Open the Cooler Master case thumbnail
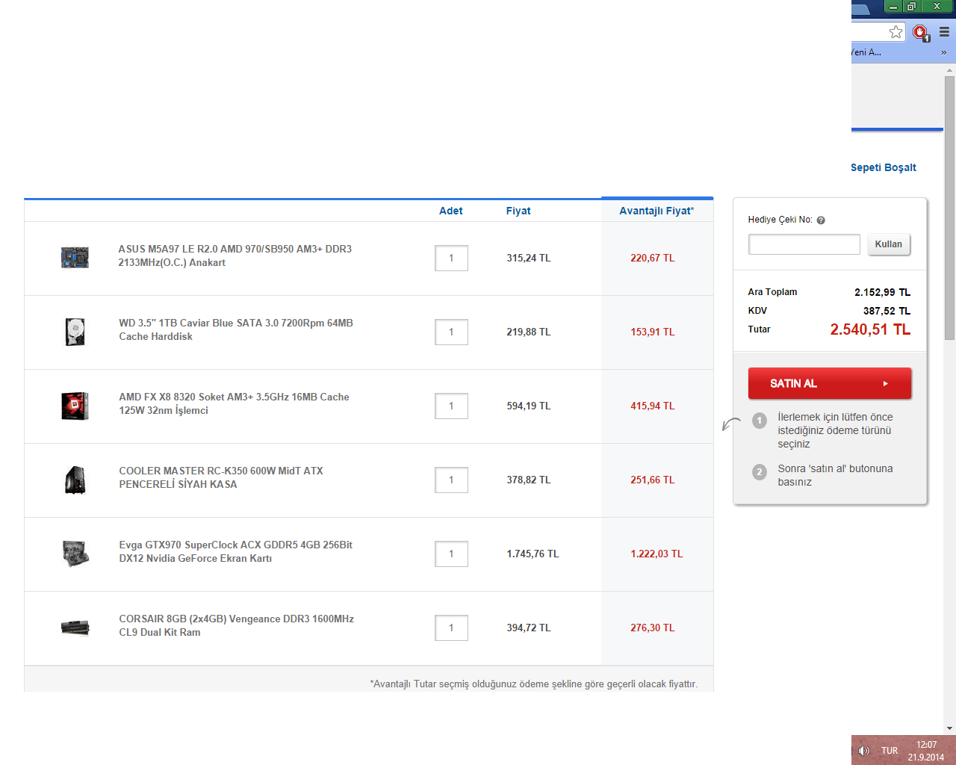 (x=75, y=480)
